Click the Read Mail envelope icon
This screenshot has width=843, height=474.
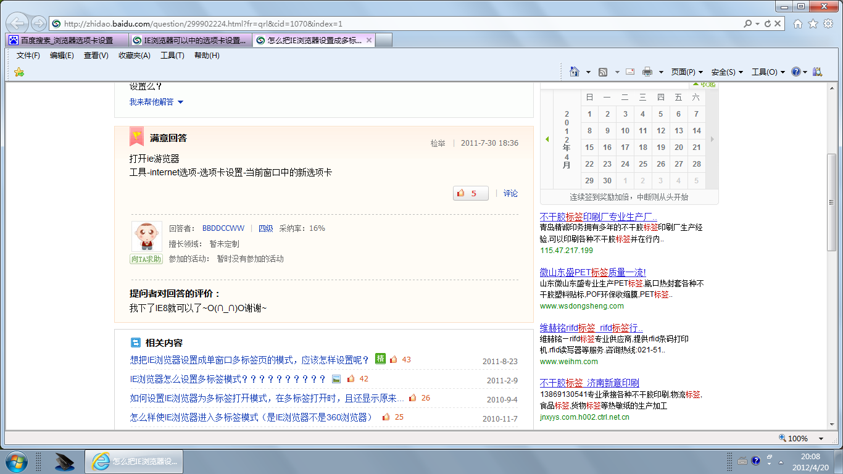pos(630,72)
